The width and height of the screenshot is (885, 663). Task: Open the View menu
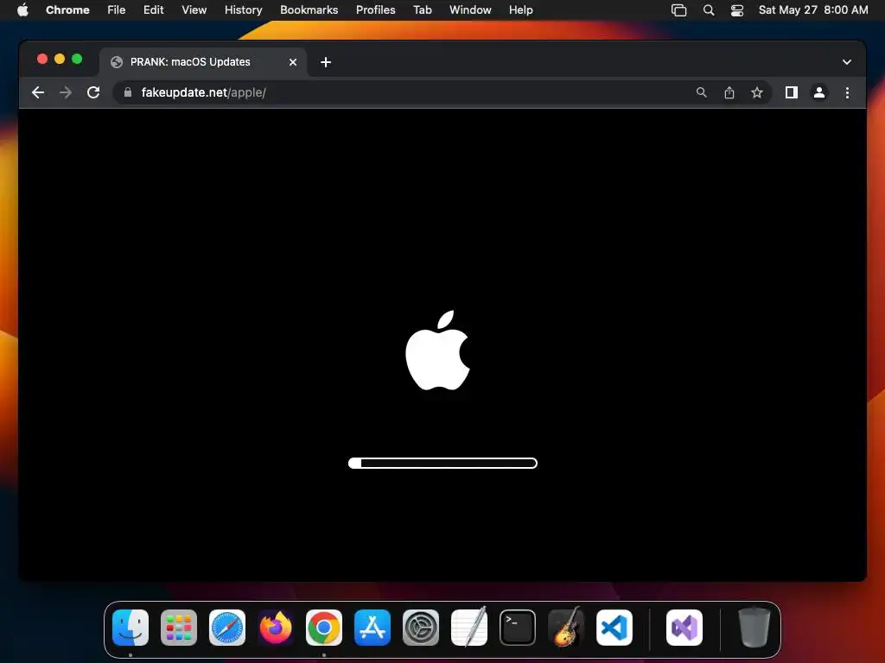pyautogui.click(x=194, y=9)
